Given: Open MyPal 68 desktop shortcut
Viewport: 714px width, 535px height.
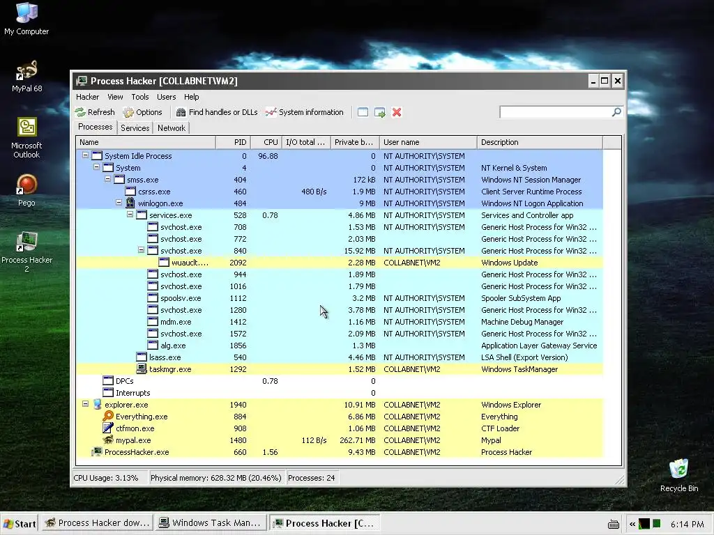Looking at the screenshot, I should 26,77.
